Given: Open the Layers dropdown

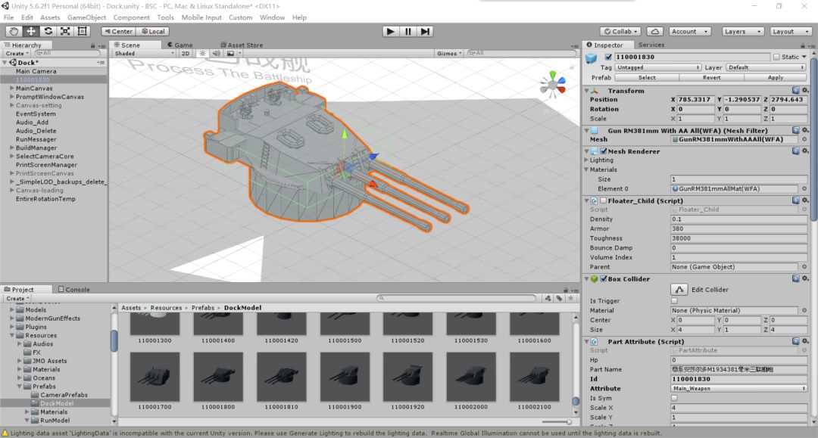Looking at the screenshot, I should click(742, 31).
